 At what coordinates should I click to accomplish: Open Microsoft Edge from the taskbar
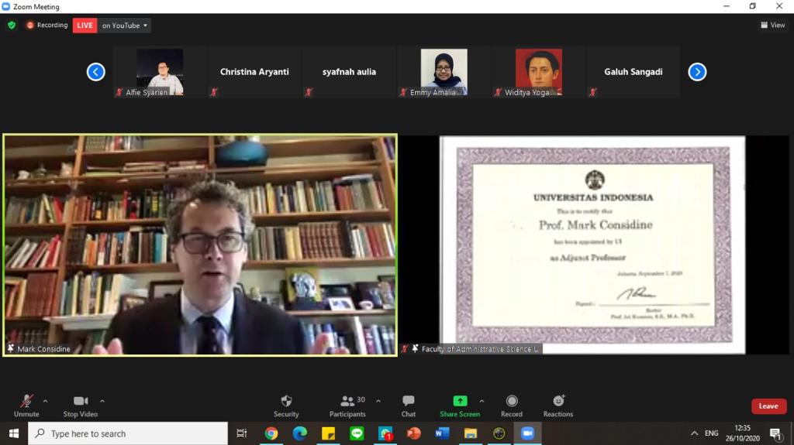pyautogui.click(x=300, y=433)
